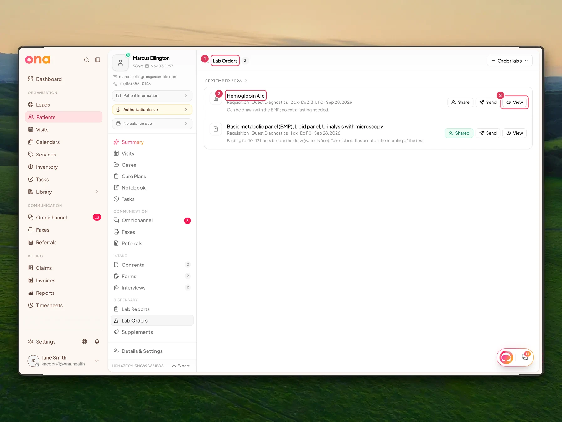This screenshot has height=422, width=562.
Task: Go to Services section
Action: pos(64,155)
